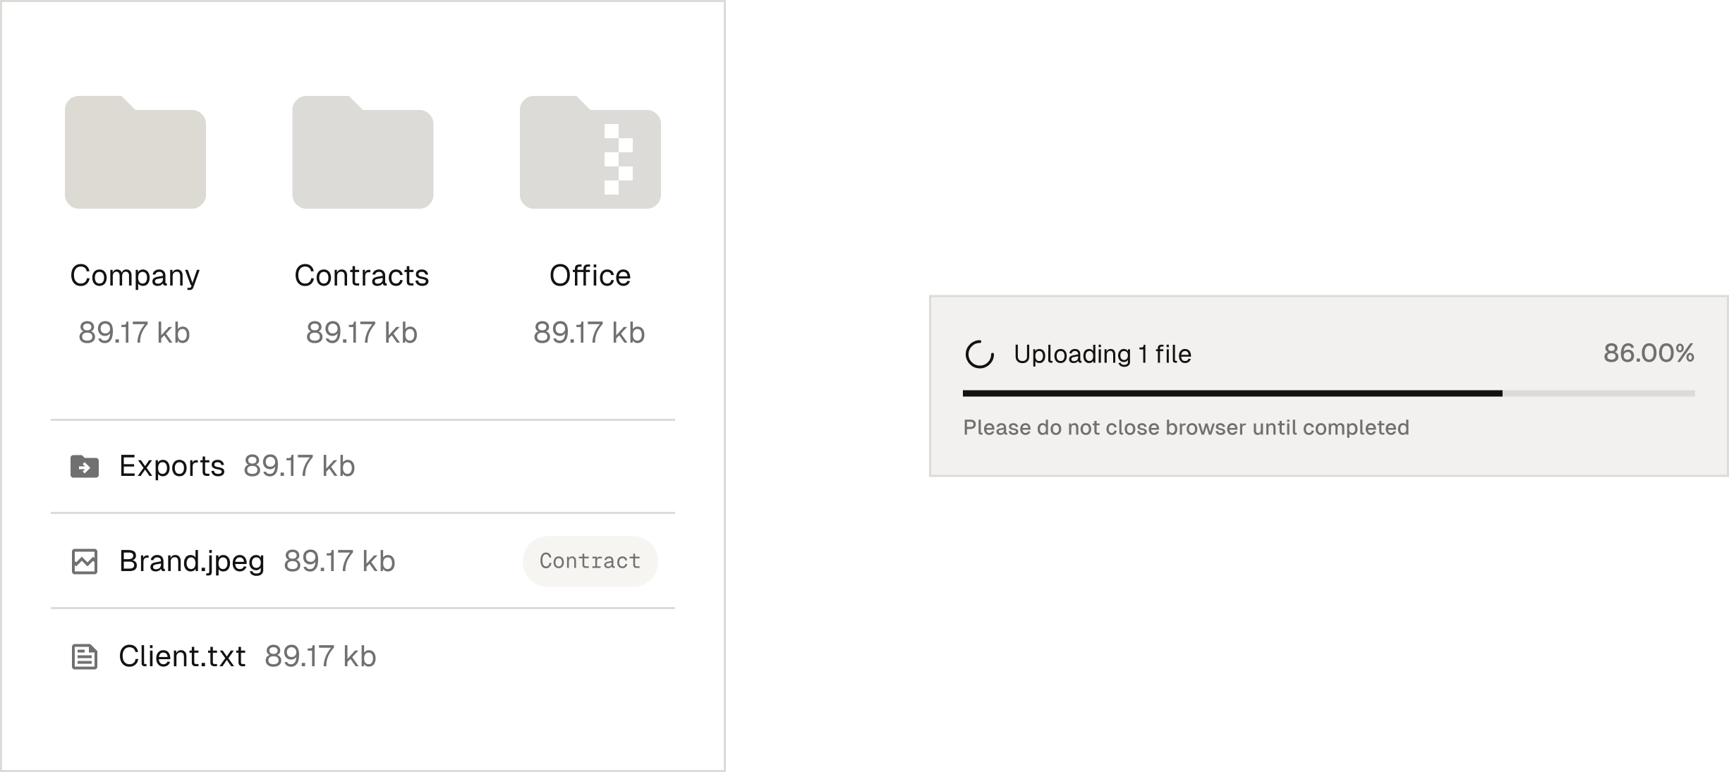Open the Contracts folder icon

(x=362, y=152)
